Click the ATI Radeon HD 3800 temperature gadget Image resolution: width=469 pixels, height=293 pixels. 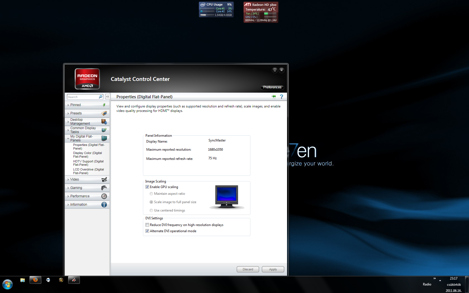261,12
